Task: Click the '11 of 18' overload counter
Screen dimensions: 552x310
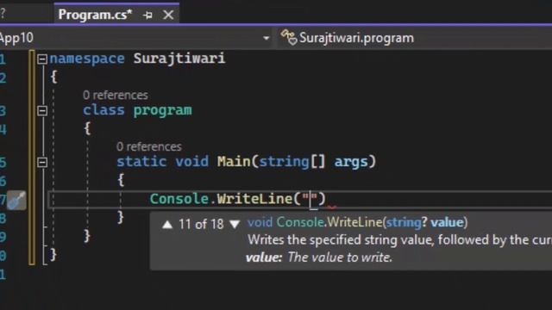Action: 201,224
